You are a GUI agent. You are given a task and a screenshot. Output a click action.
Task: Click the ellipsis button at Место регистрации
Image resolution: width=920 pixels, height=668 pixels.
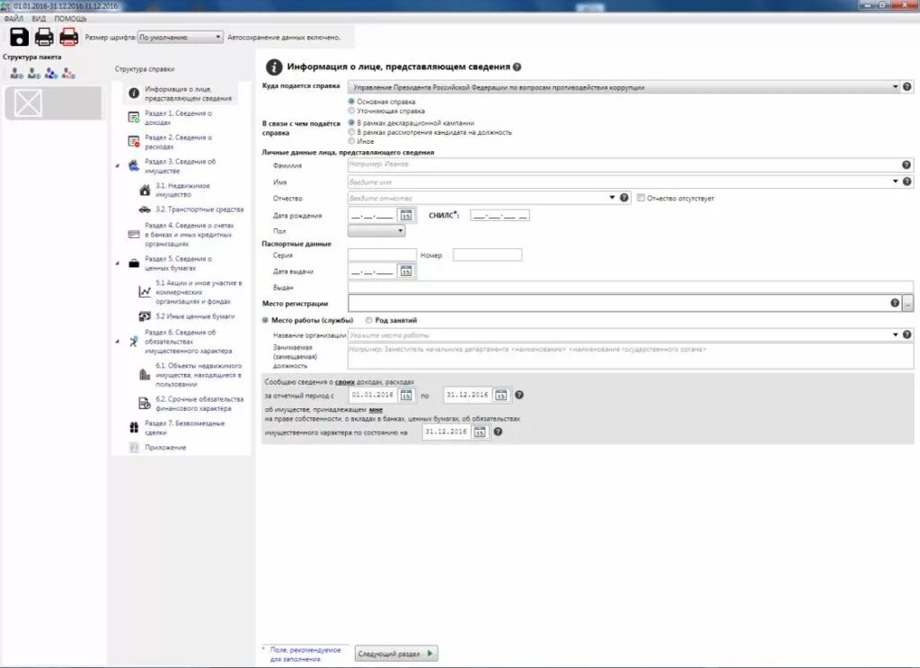907,304
